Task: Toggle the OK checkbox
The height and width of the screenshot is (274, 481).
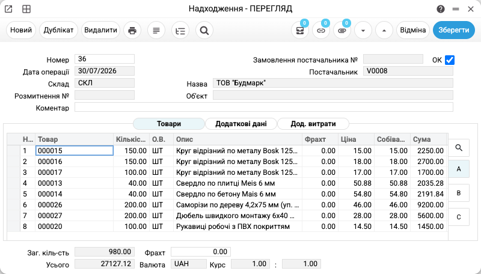Action: 449,59
